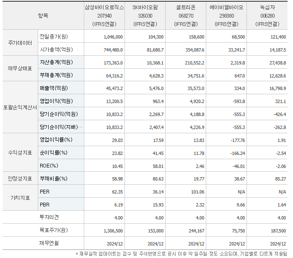Select the 744,480.0 market cap value

pos(113,50)
